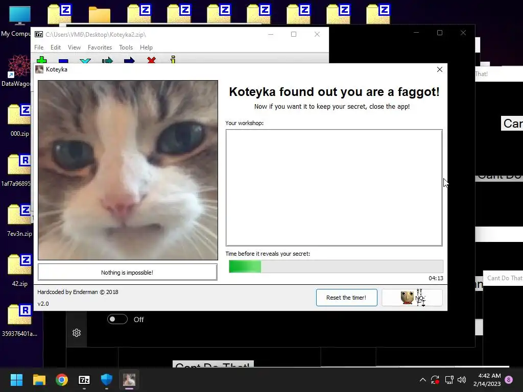The height and width of the screenshot is (392, 523).
Task: Open the DataWagon desktop shortcut
Action: 19,70
